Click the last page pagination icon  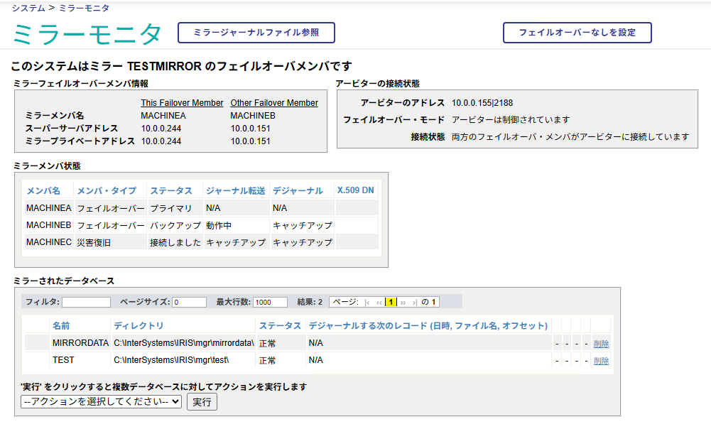point(414,302)
